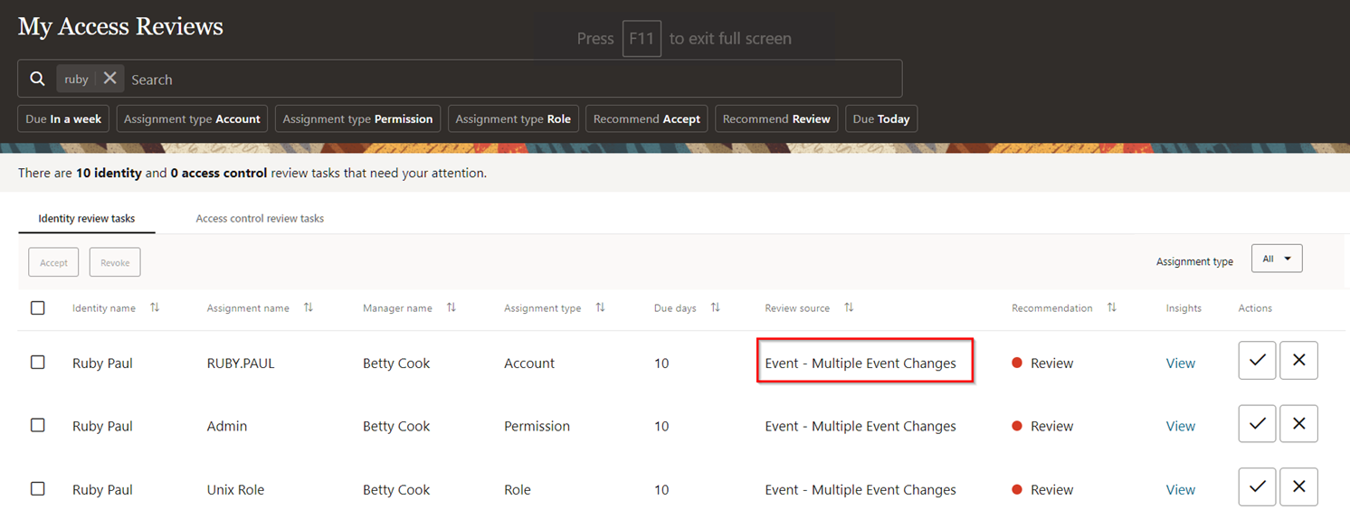Sort by Due days column

pos(715,308)
